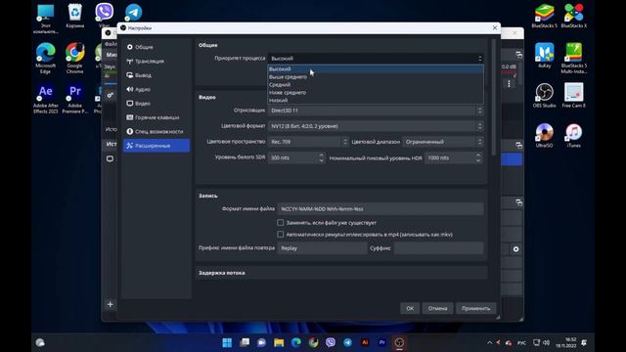Open the iTunes desktop shortcut
Image resolution: width=626 pixels, height=352 pixels.
[574, 136]
